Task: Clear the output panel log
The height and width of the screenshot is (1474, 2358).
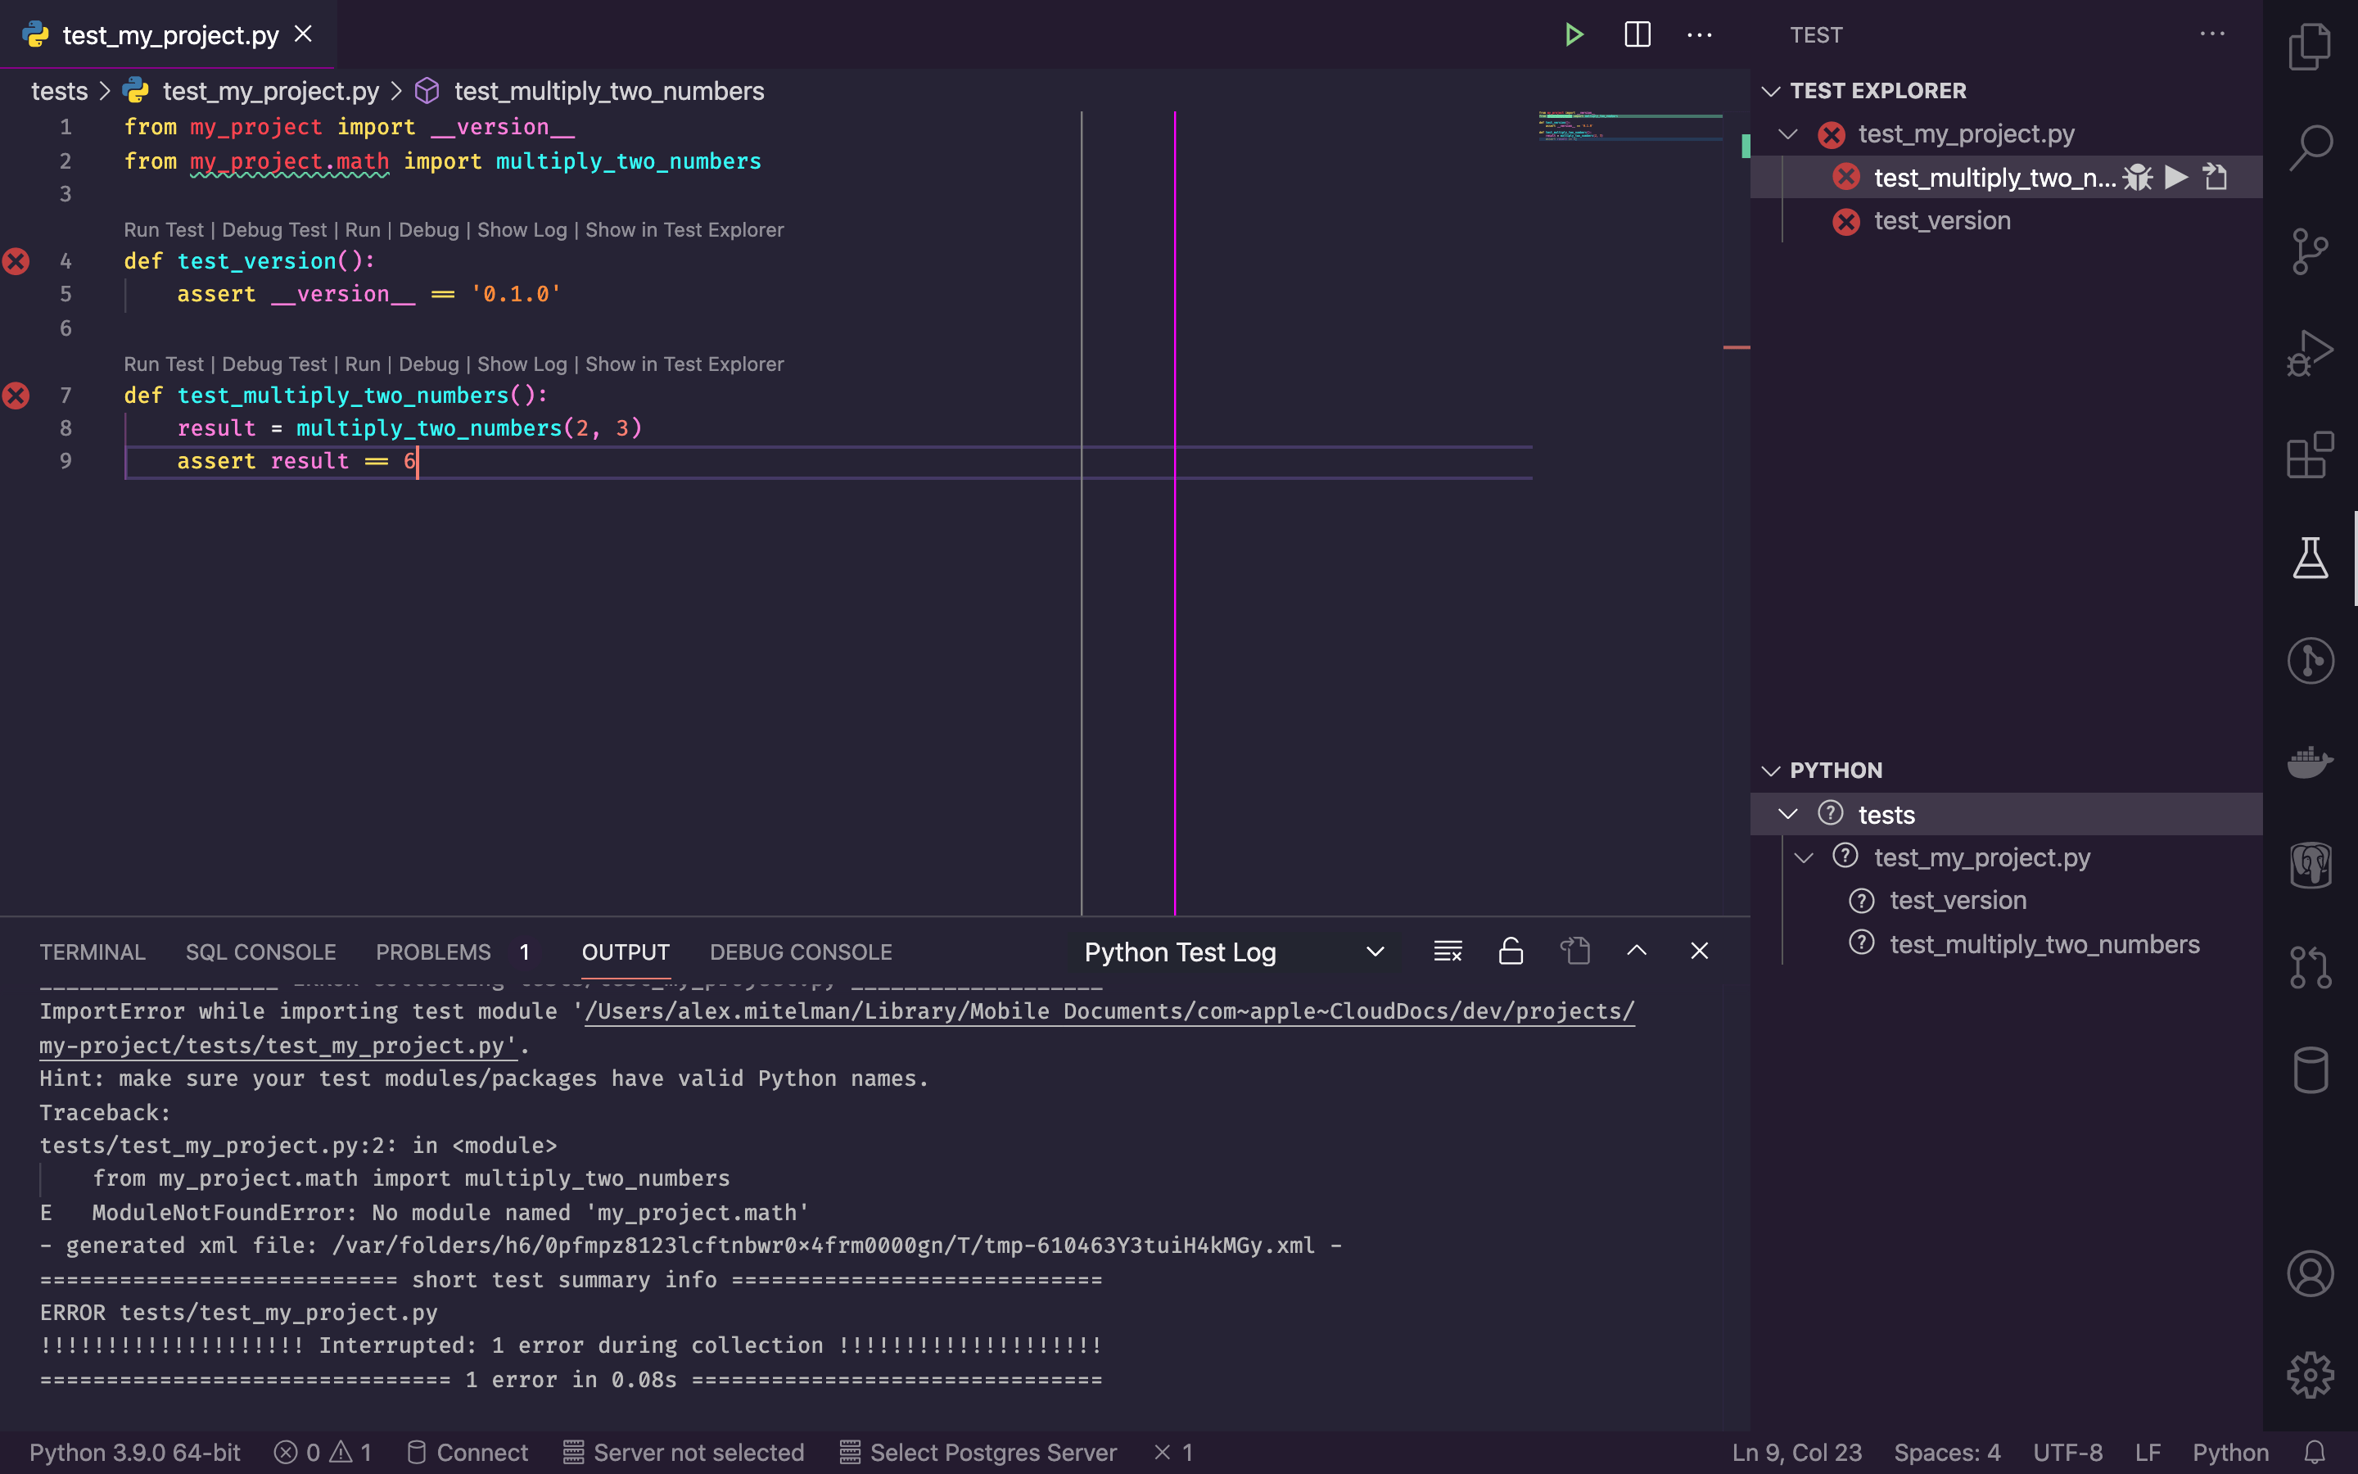Action: [1448, 952]
